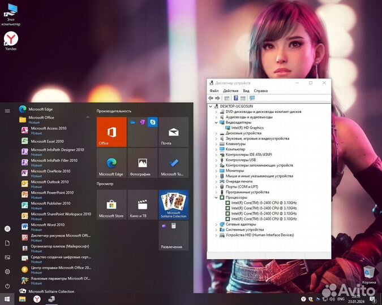382x305 pixels.
Task: Expand Дисковые устройства node
Action: click(x=216, y=133)
